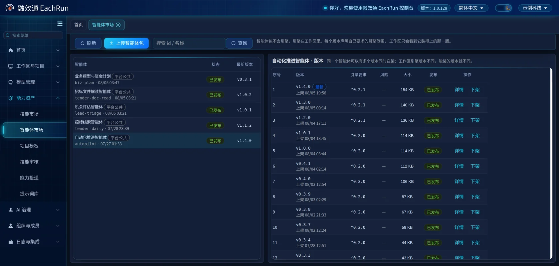Click the 能力资产 sidebar icon
This screenshot has width=559, height=266.
11,98
